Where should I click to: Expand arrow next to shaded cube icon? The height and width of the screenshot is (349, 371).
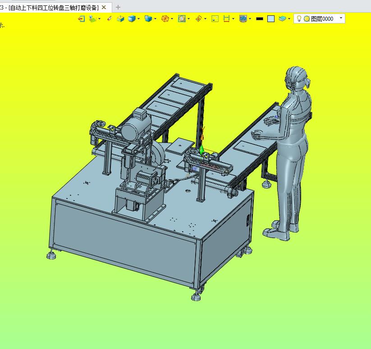[x=139, y=19]
